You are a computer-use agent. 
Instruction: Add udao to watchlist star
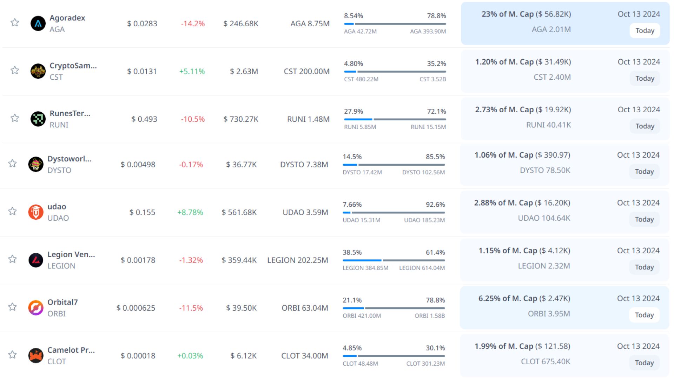point(13,211)
